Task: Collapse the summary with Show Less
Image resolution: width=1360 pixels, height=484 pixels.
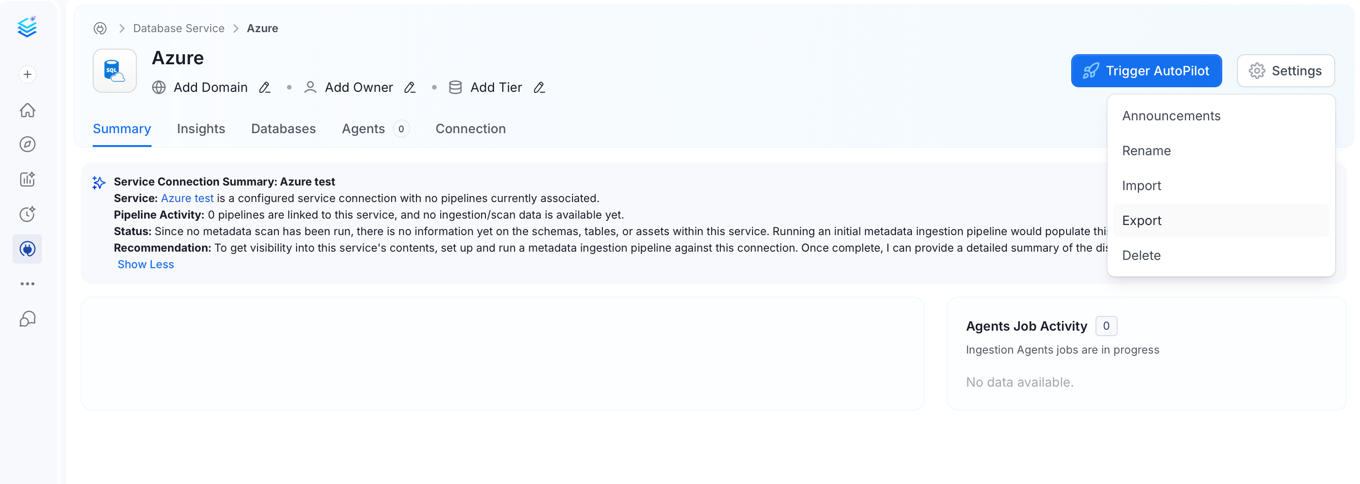Action: point(146,264)
